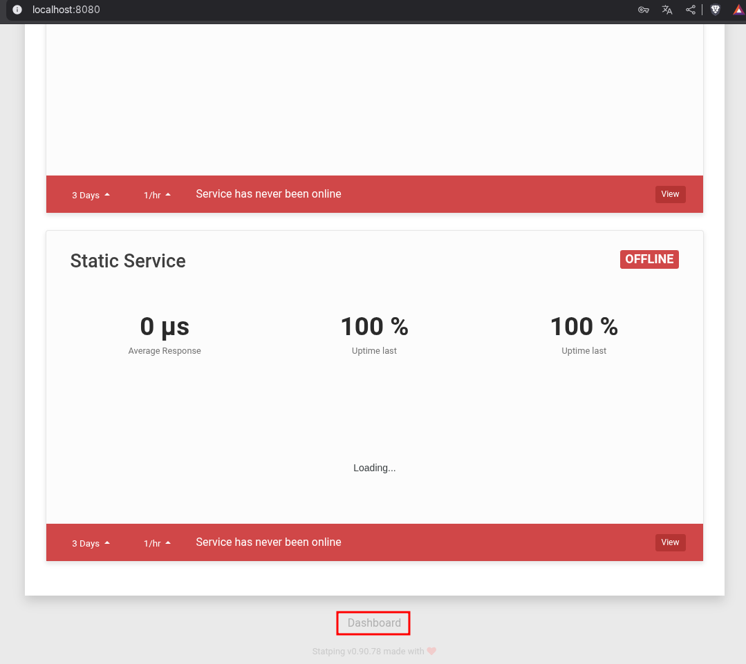Click the translate page icon

coord(666,10)
